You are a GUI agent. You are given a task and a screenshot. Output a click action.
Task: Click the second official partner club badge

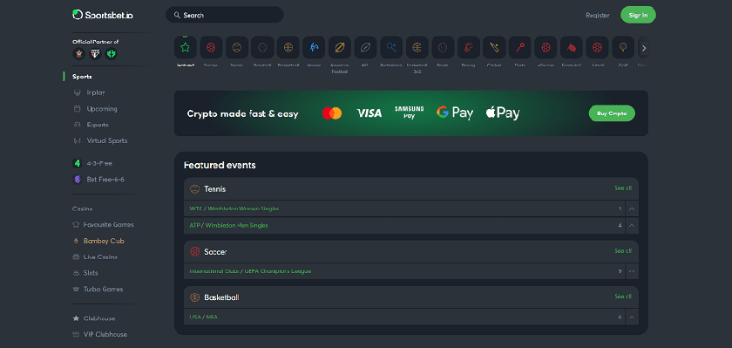pyautogui.click(x=95, y=54)
